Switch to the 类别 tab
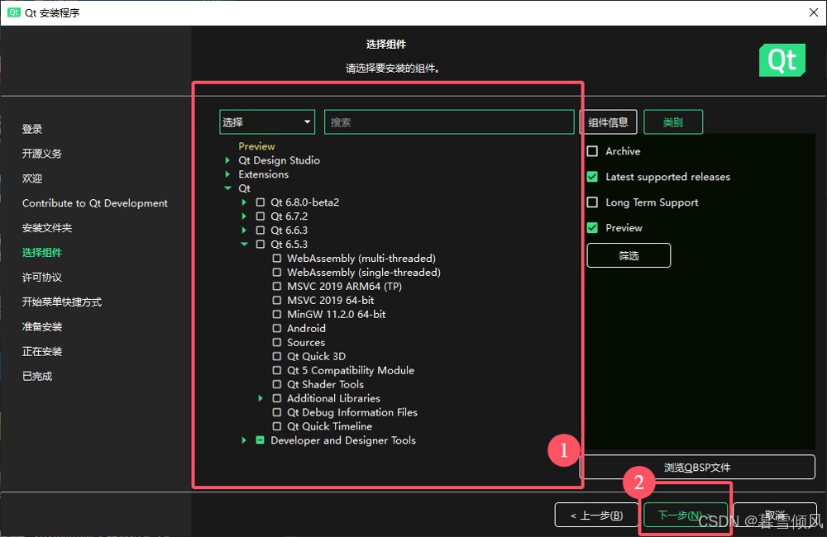Image resolution: width=827 pixels, height=537 pixels. point(673,122)
